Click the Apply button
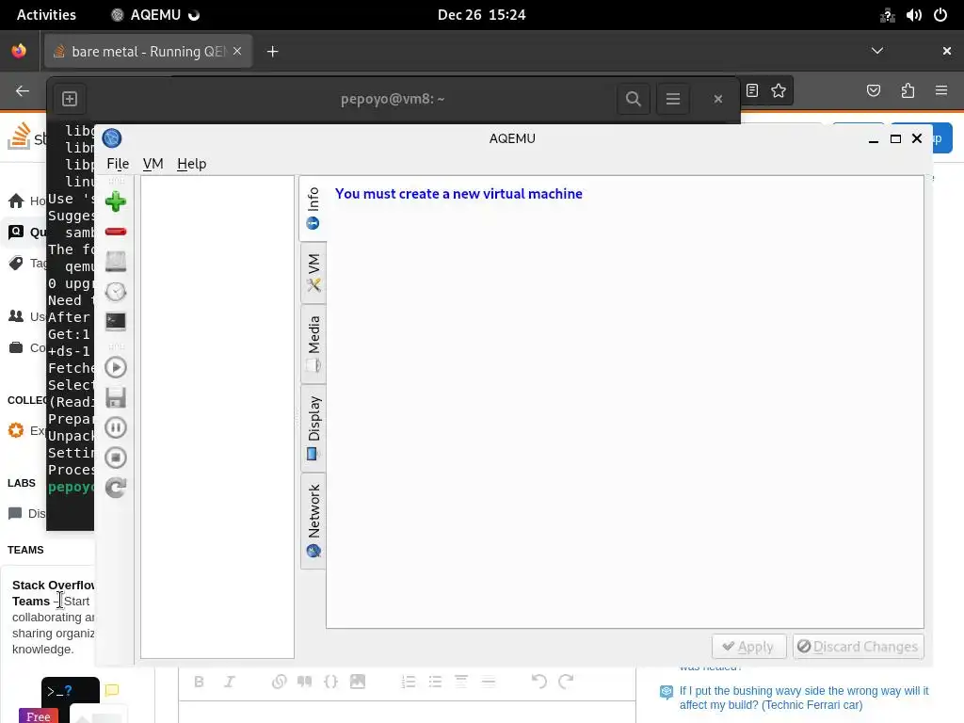This screenshot has width=964, height=723. coord(748,647)
